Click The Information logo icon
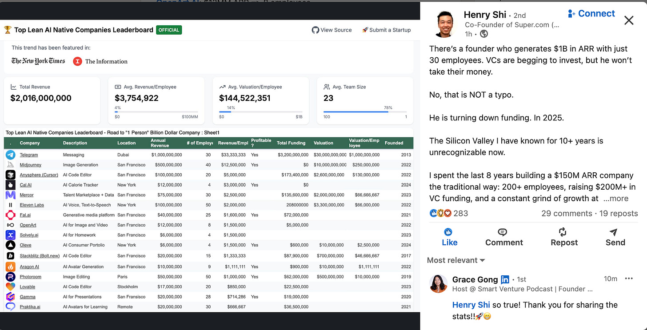 pos(77,61)
